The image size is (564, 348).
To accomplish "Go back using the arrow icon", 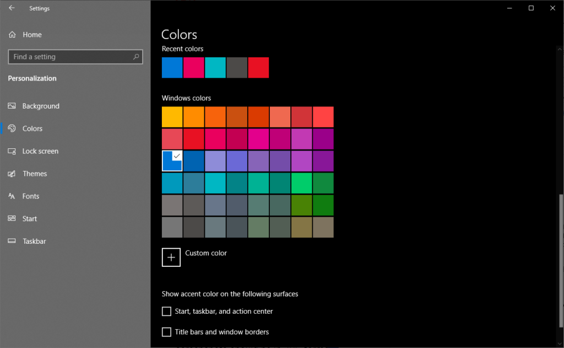I will [12, 8].
